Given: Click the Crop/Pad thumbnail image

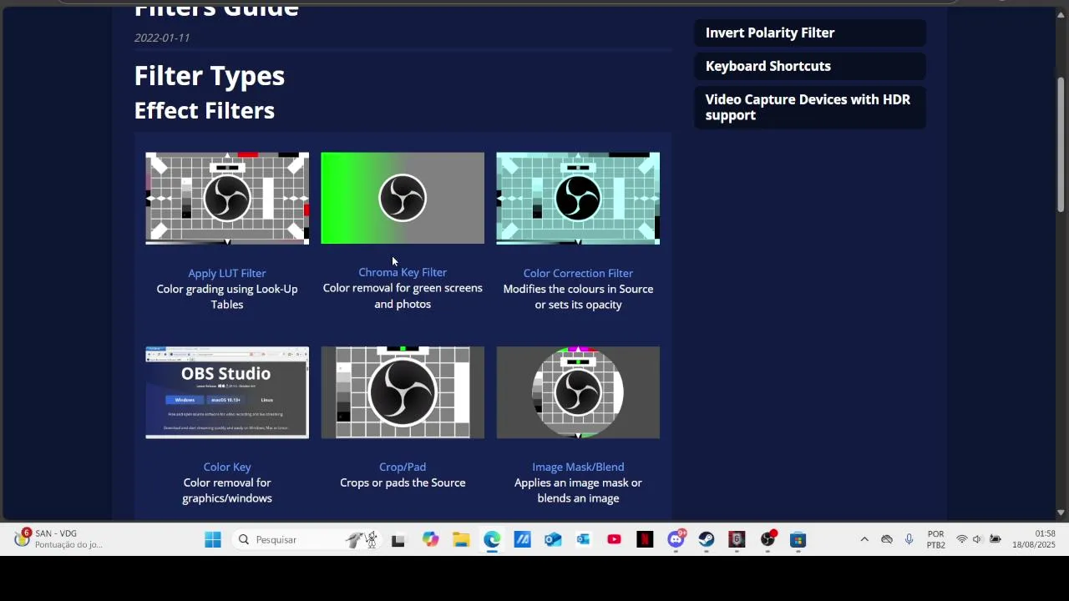Looking at the screenshot, I should coord(403,392).
